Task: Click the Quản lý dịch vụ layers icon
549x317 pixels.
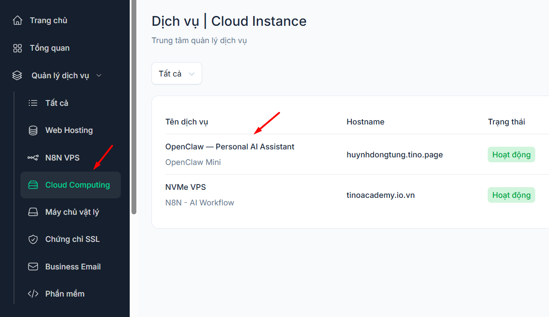Action: tap(17, 76)
